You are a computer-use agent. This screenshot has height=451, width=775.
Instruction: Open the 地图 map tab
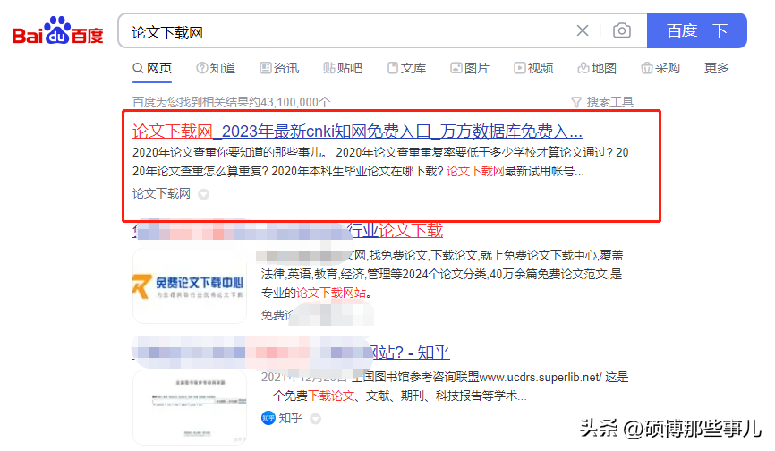[597, 68]
